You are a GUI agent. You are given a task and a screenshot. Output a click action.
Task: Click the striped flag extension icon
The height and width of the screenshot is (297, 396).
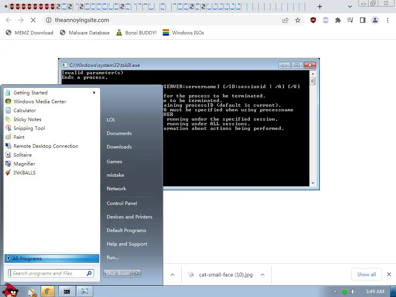pyautogui.click(x=326, y=20)
